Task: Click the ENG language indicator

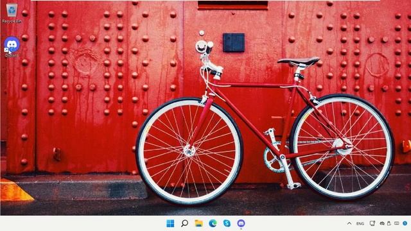Action: [360, 224]
